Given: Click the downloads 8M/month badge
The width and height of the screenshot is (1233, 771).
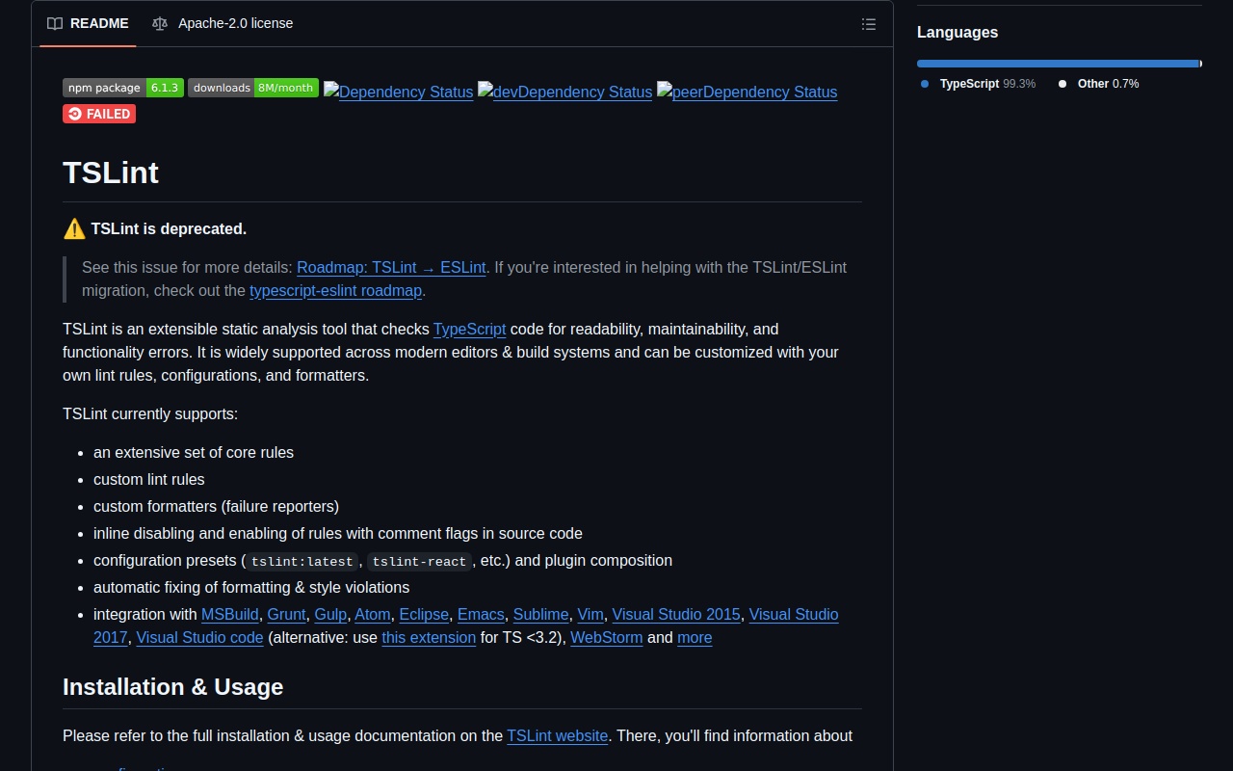Looking at the screenshot, I should point(252,88).
